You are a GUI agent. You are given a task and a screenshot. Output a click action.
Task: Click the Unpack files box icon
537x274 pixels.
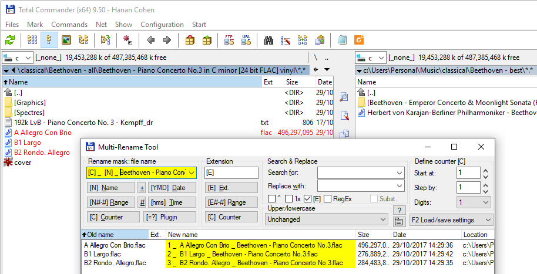tap(206, 40)
